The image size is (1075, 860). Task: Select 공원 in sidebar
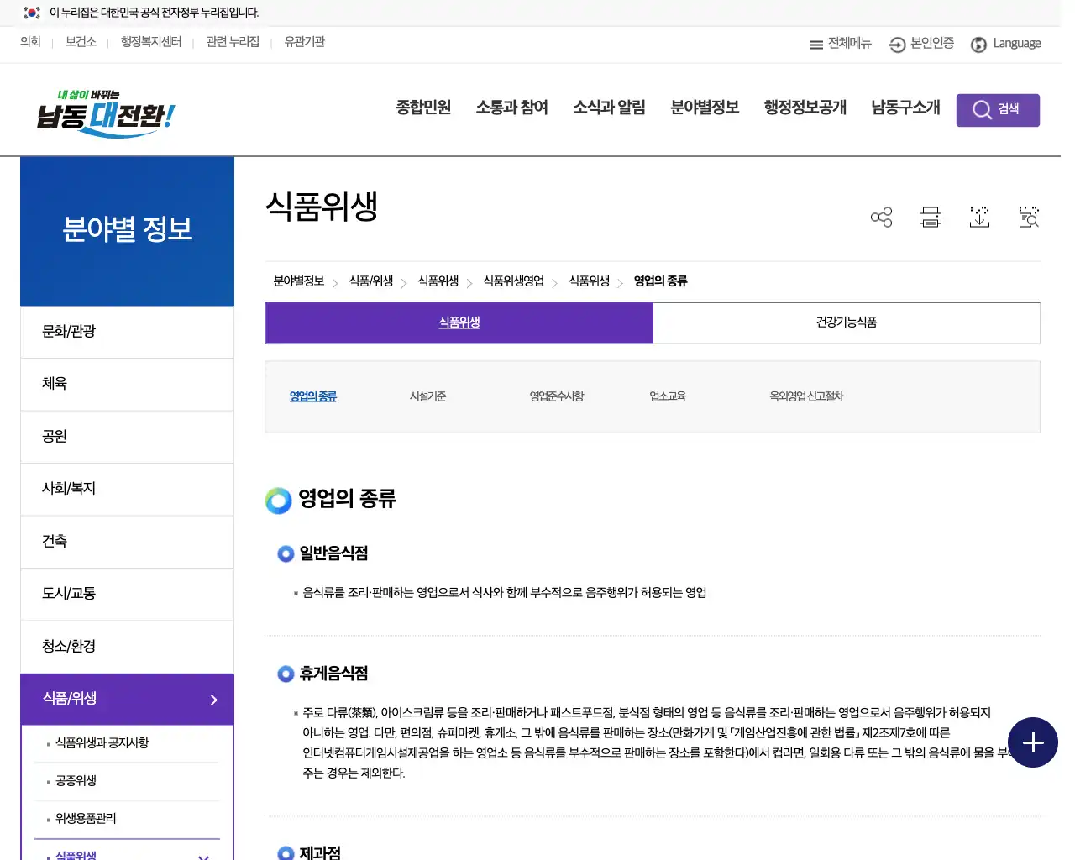(127, 437)
